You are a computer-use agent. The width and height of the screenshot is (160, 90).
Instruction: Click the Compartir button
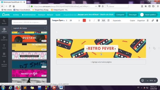pos(120,14)
